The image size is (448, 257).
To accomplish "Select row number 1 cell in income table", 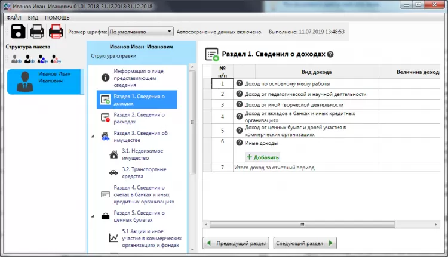I will coord(222,83).
